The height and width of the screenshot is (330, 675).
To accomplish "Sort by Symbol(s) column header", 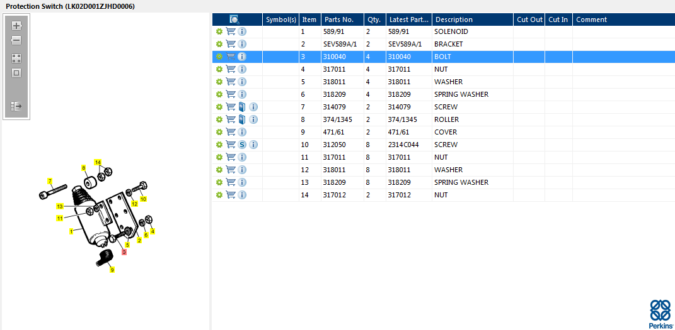I will (x=281, y=19).
